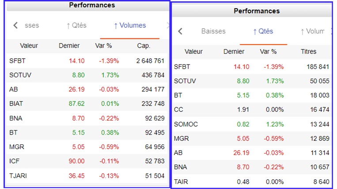337x189 pixels.
Task: Select TJARI stock row
Action: tap(18, 176)
